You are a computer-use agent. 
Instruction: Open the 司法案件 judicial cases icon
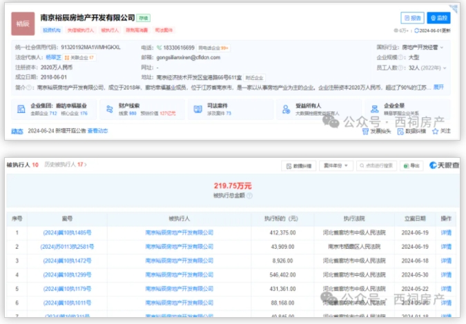click(197, 108)
